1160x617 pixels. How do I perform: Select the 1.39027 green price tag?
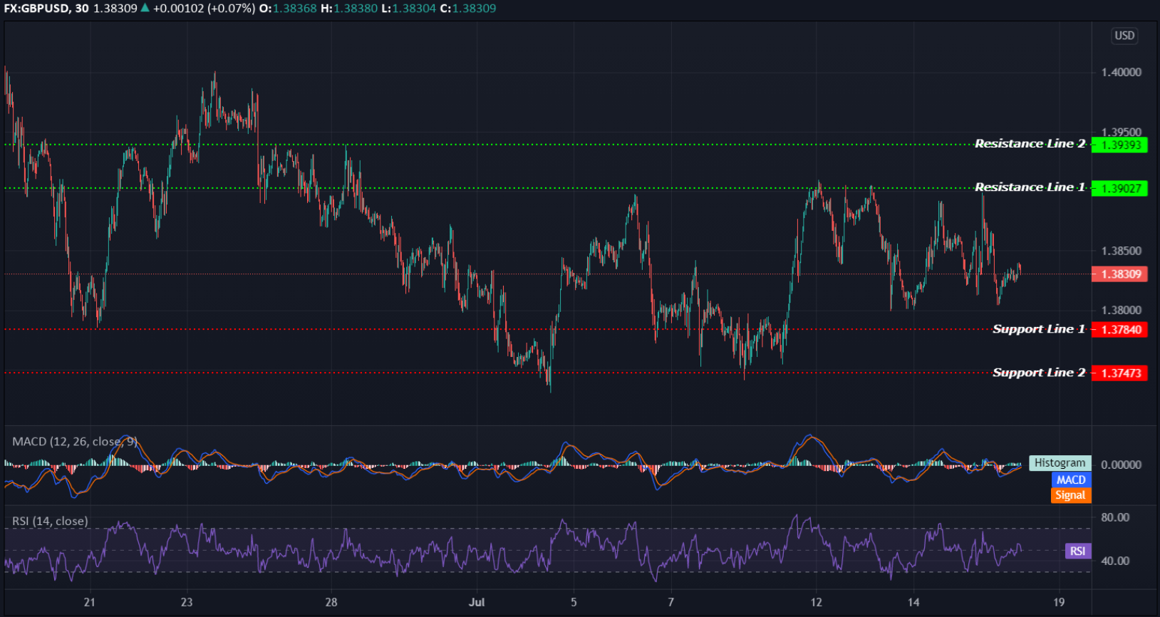click(x=1119, y=189)
